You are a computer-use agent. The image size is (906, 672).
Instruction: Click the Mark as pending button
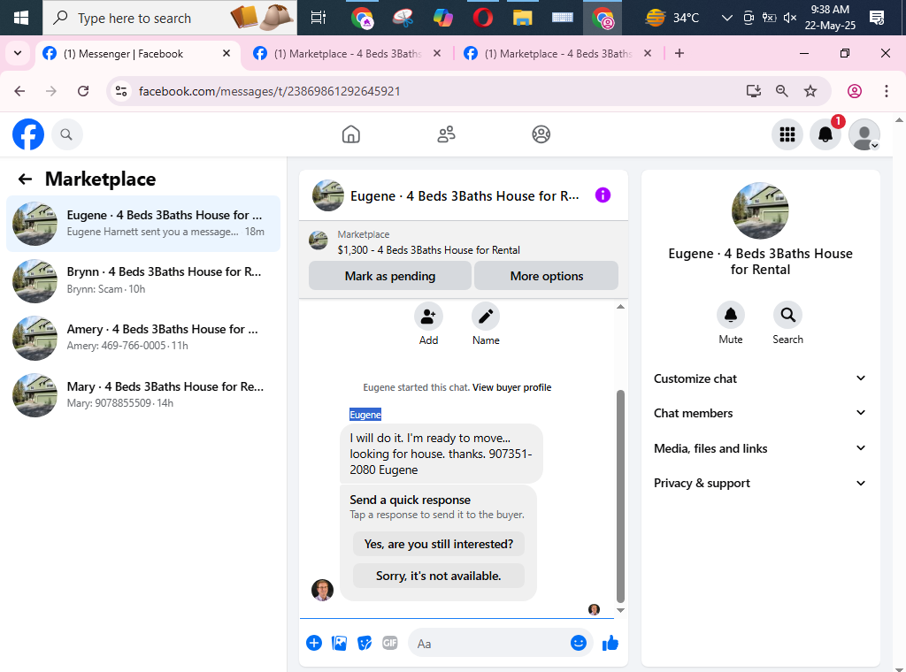[390, 276]
